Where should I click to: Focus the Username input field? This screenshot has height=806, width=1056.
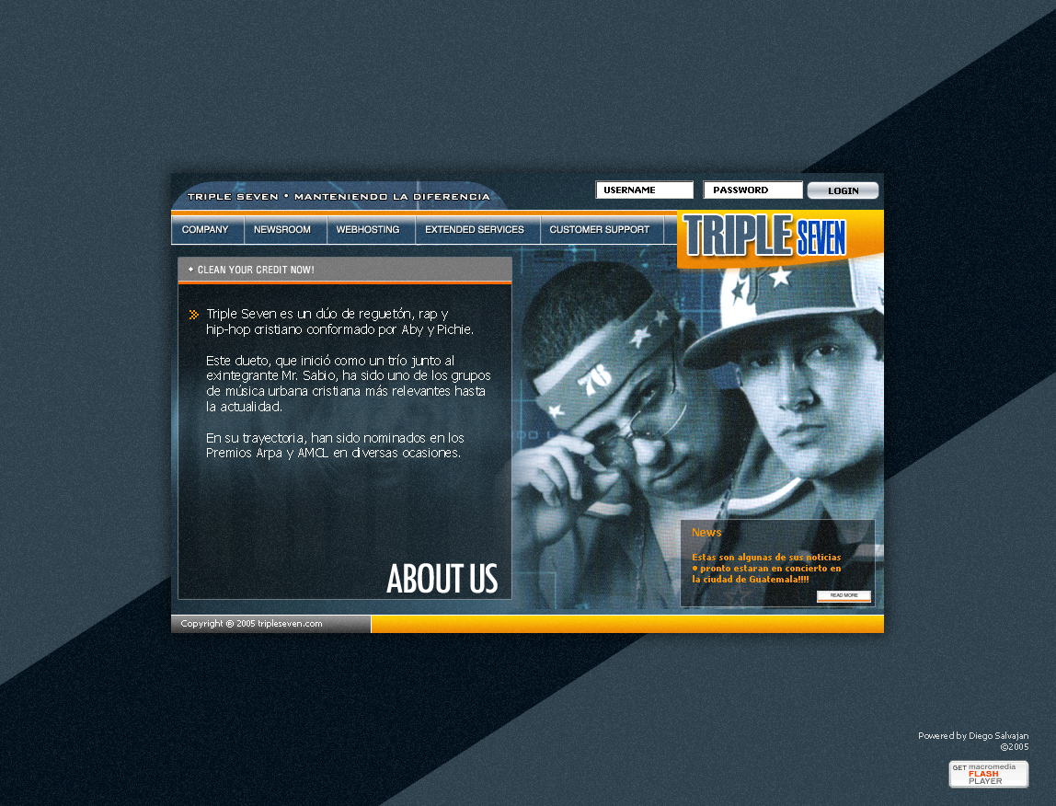pyautogui.click(x=644, y=190)
